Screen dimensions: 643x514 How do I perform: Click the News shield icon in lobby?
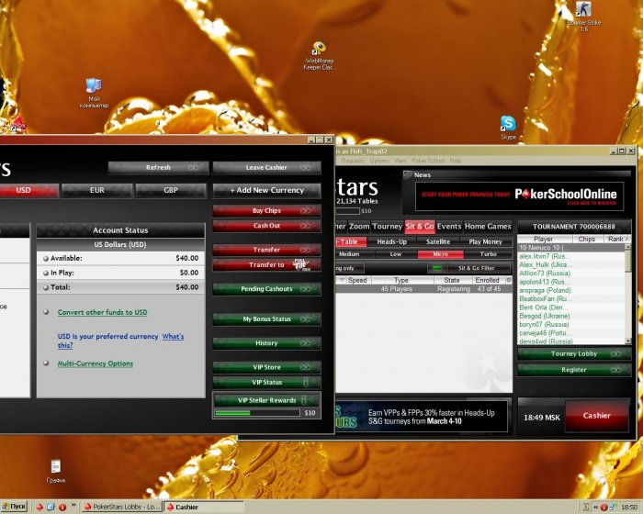click(408, 175)
